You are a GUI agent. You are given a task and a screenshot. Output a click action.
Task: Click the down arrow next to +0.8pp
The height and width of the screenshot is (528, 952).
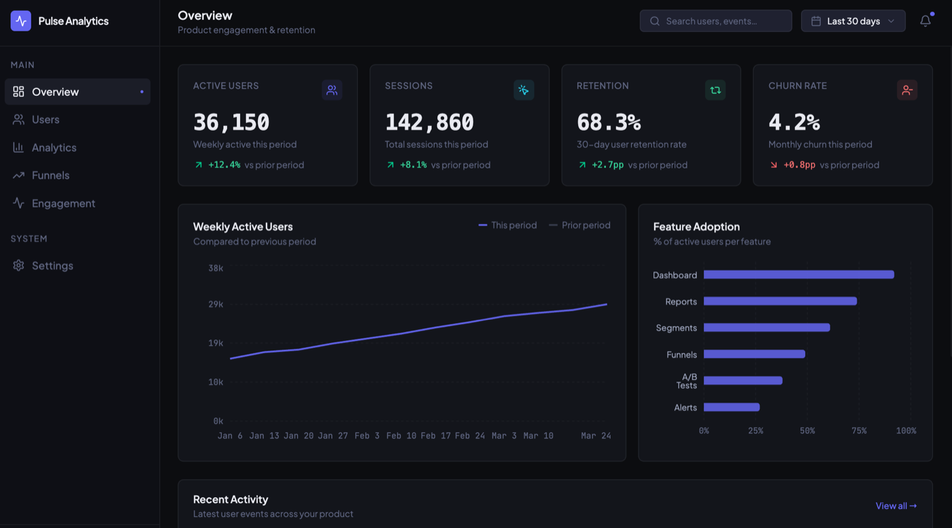coord(774,165)
